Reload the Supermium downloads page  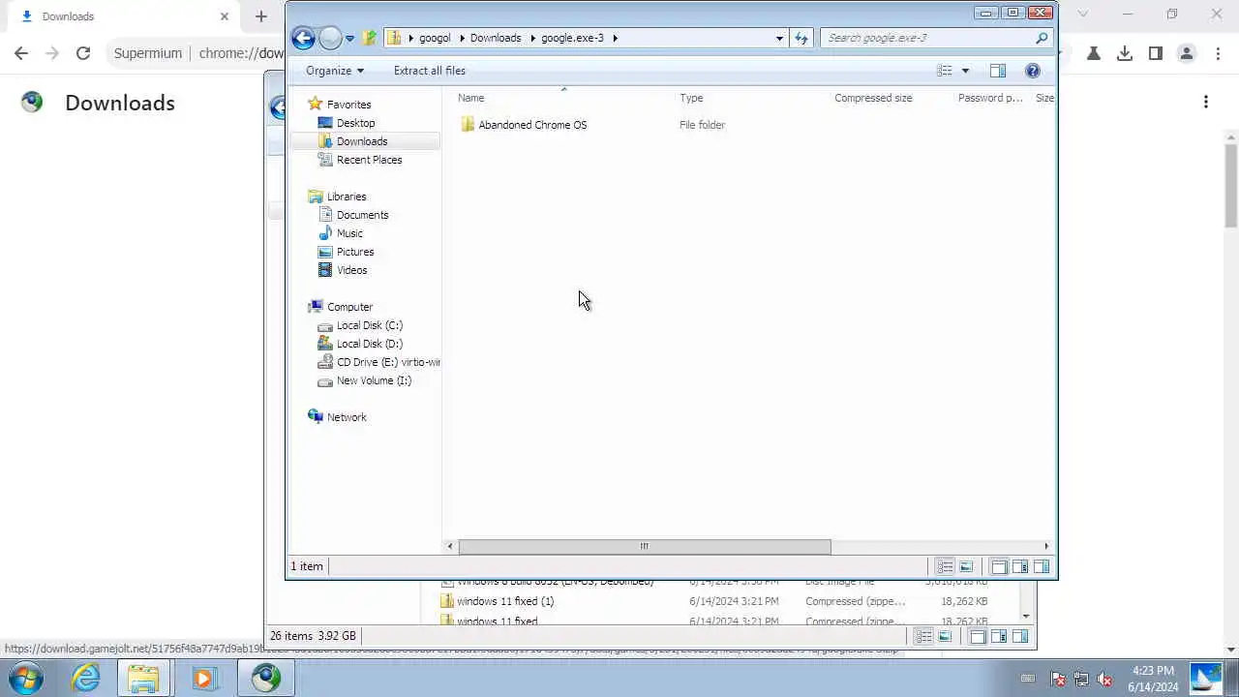point(83,53)
